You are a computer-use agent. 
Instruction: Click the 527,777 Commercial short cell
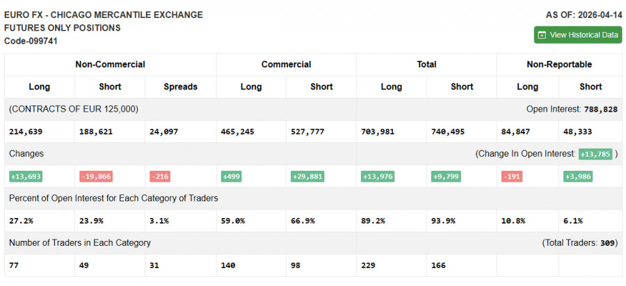(307, 131)
